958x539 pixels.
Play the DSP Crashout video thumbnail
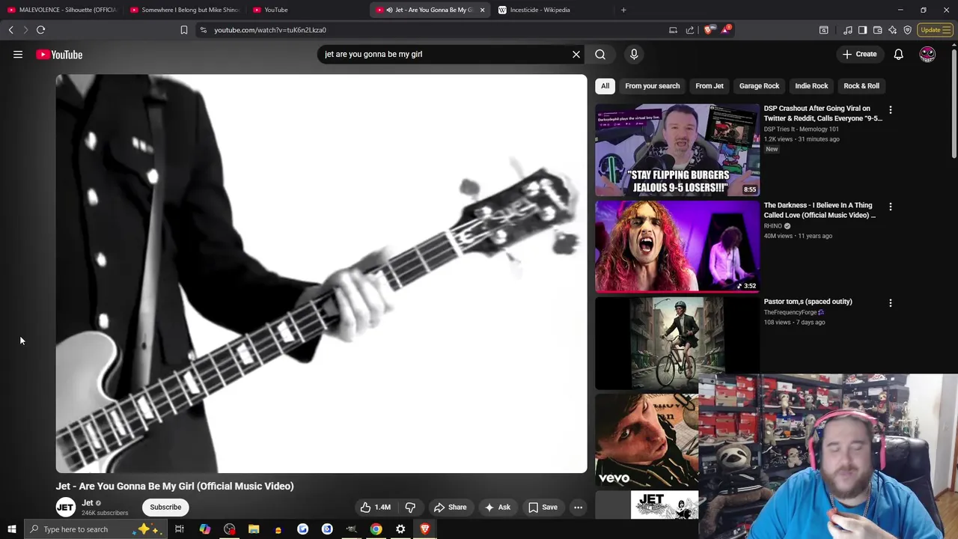[x=677, y=150]
